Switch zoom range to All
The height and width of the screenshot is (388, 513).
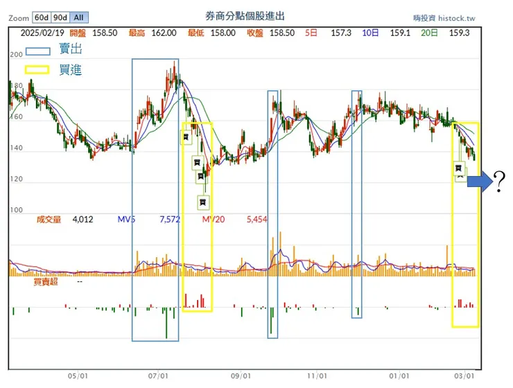click(79, 17)
